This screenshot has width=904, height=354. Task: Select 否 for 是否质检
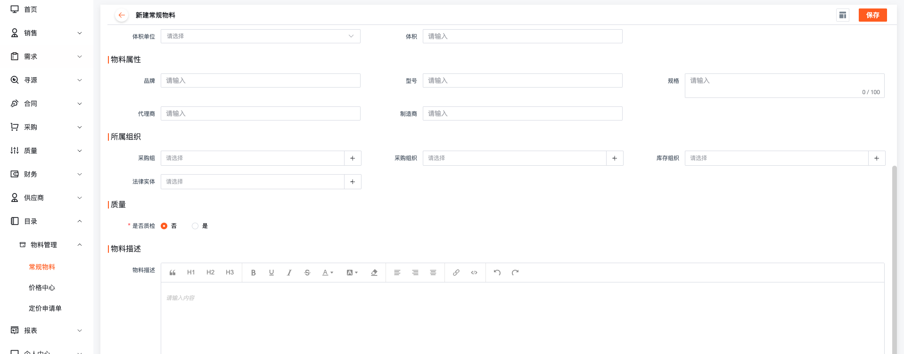point(164,226)
